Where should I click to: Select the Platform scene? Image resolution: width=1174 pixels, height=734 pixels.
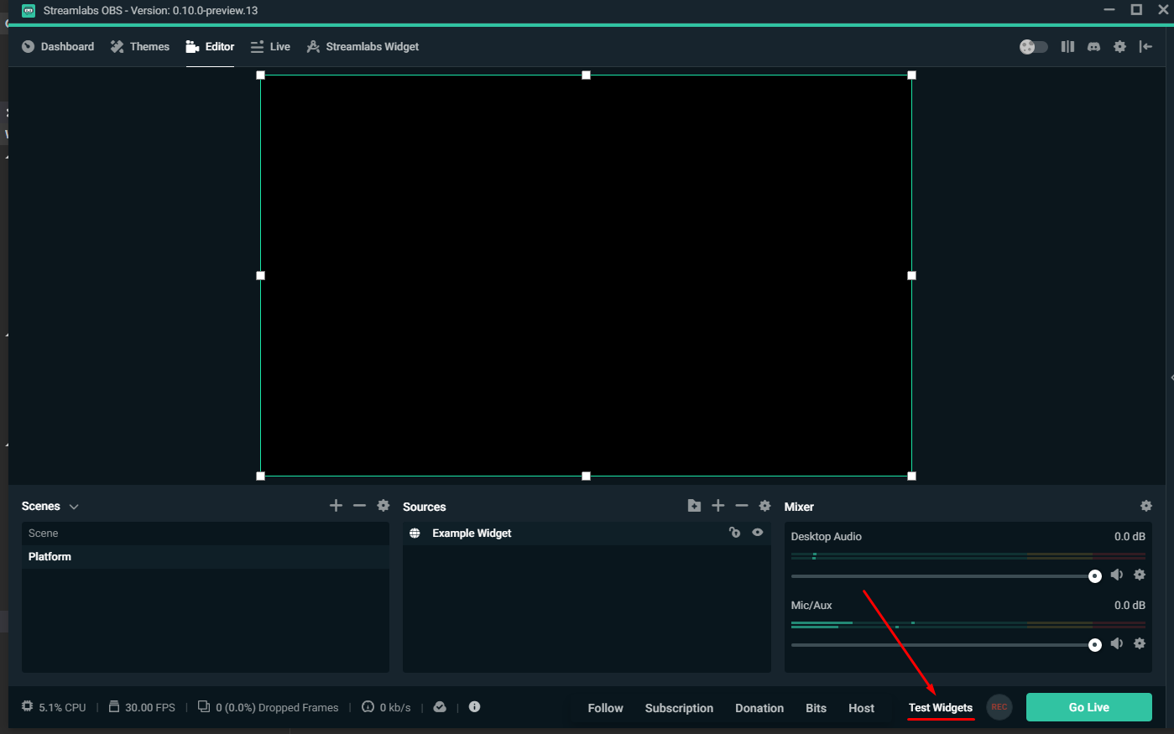pyautogui.click(x=206, y=557)
